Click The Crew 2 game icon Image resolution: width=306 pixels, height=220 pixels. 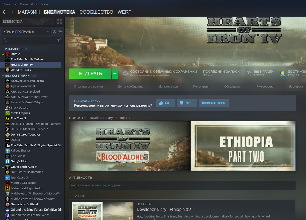click(x=8, y=118)
